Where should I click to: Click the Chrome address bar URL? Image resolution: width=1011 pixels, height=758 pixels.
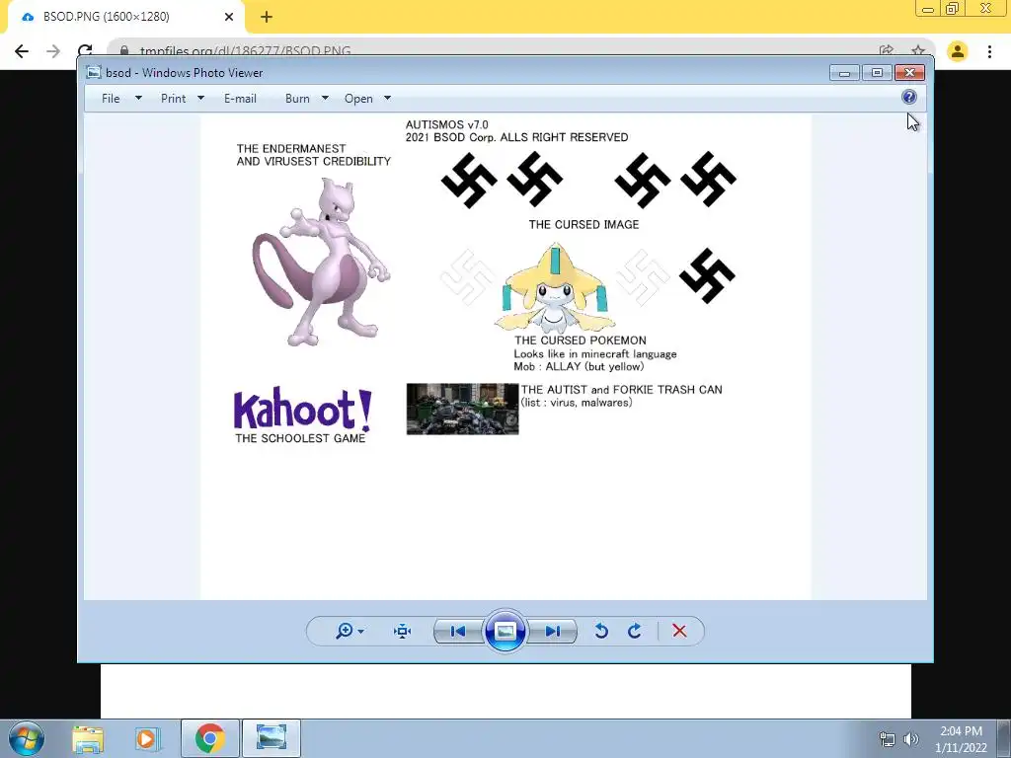246,51
